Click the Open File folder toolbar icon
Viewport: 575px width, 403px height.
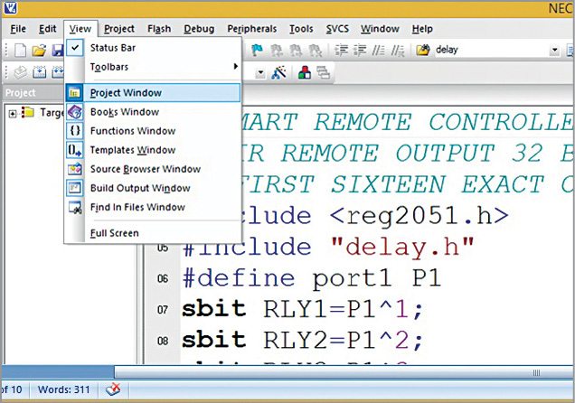click(x=39, y=50)
